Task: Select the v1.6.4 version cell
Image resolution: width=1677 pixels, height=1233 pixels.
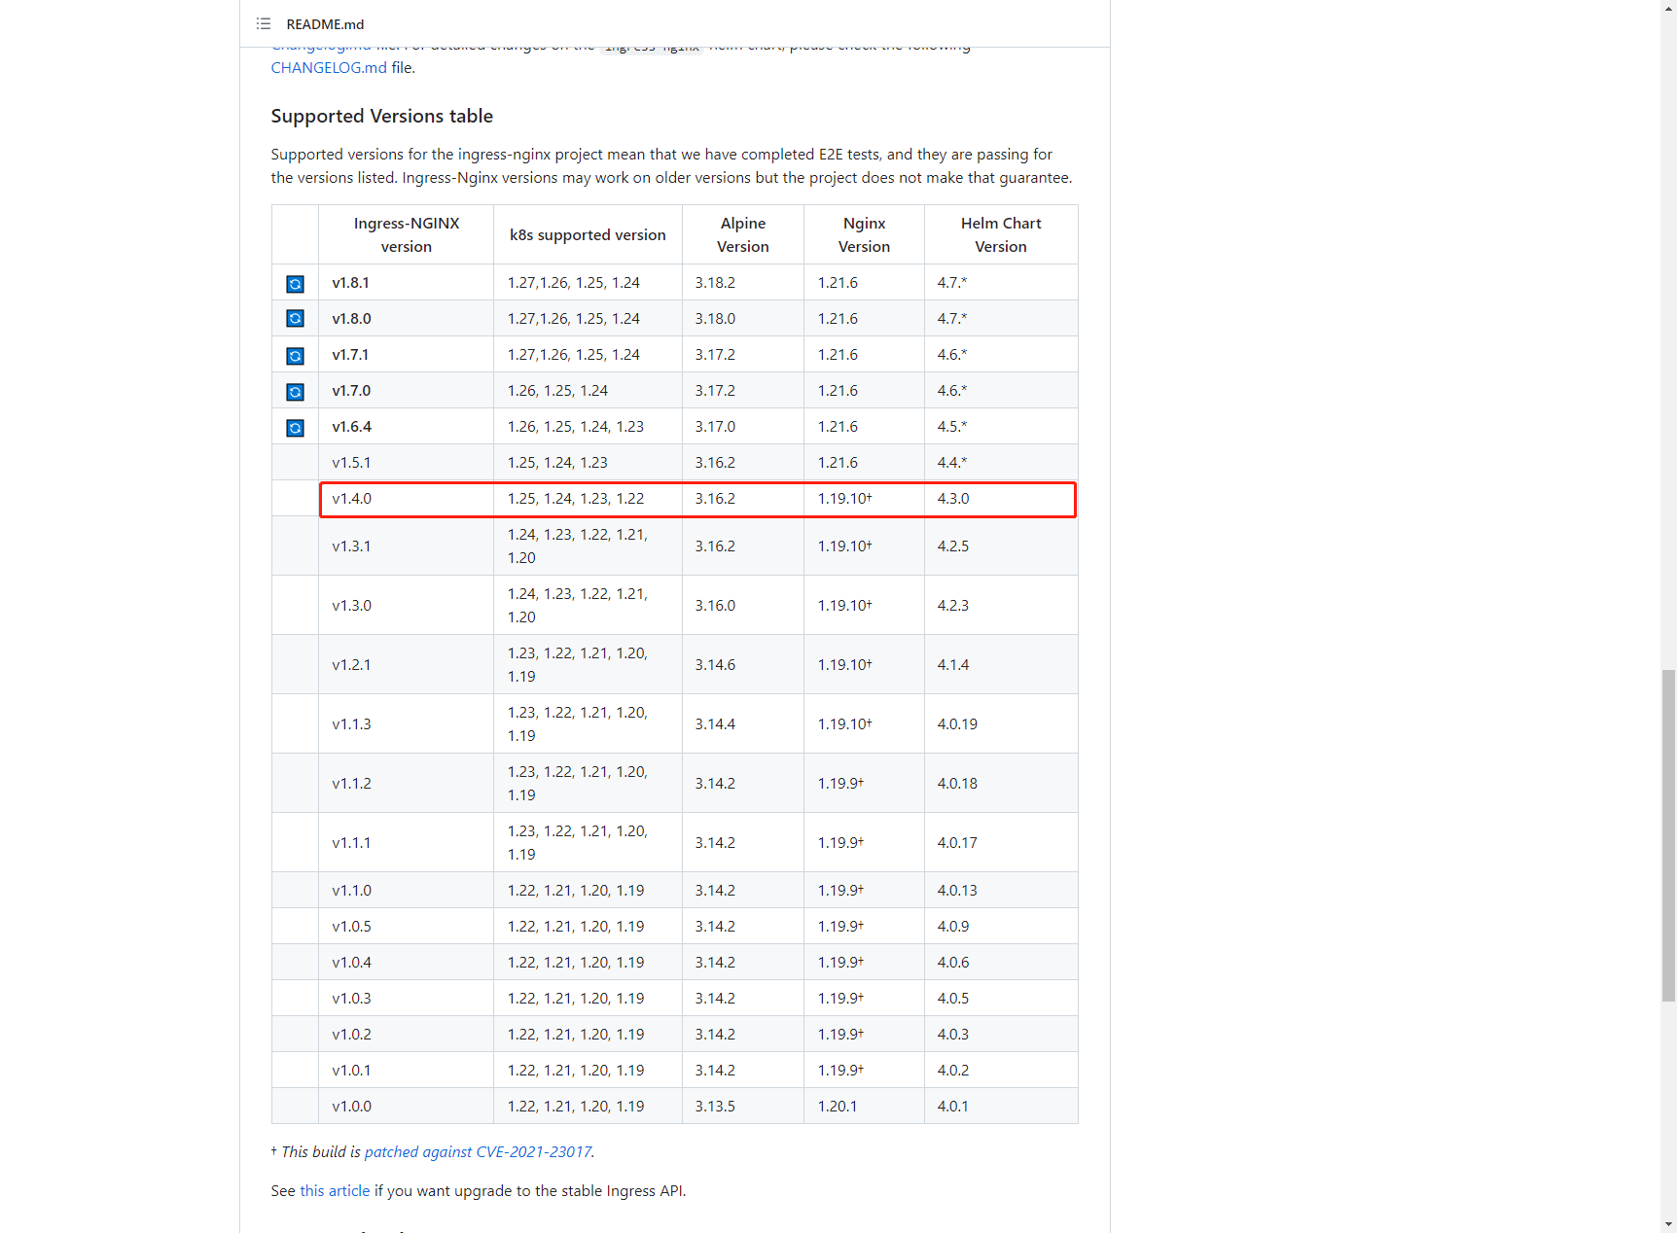Action: [x=407, y=427]
